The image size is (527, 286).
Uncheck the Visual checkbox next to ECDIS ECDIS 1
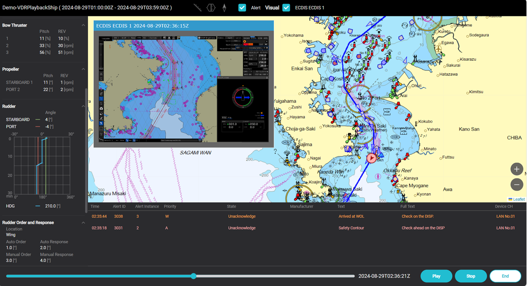coord(286,7)
